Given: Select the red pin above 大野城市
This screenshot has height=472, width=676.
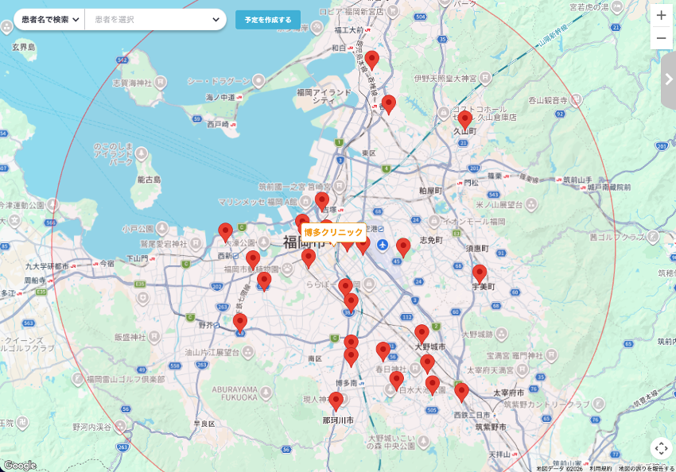Looking at the screenshot, I should coord(422,335).
